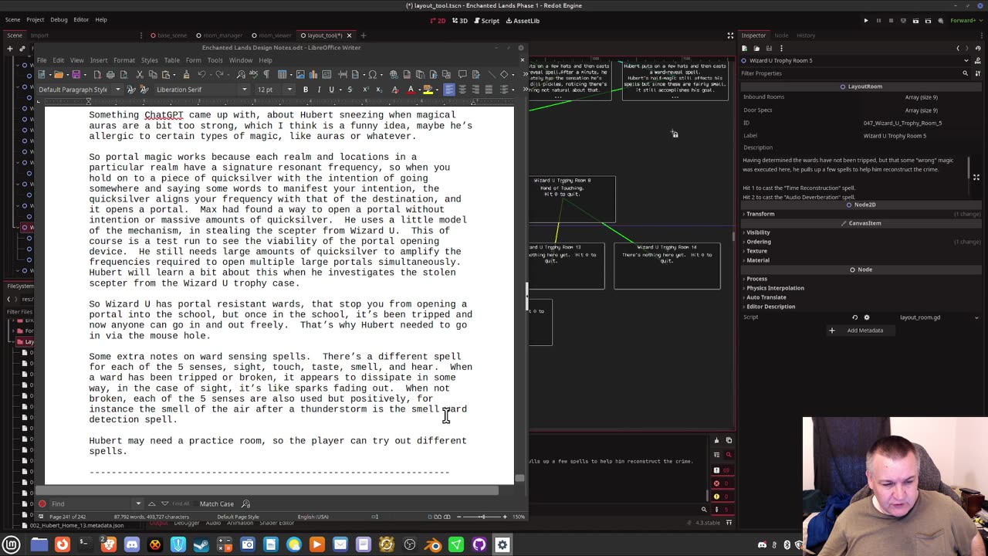Click the Insert Chart icon

tap(313, 74)
